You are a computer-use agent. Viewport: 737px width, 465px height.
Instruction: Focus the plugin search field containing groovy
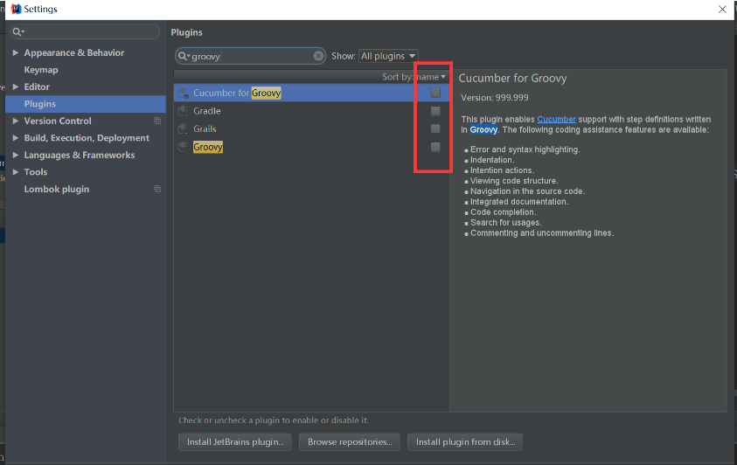pyautogui.click(x=251, y=56)
